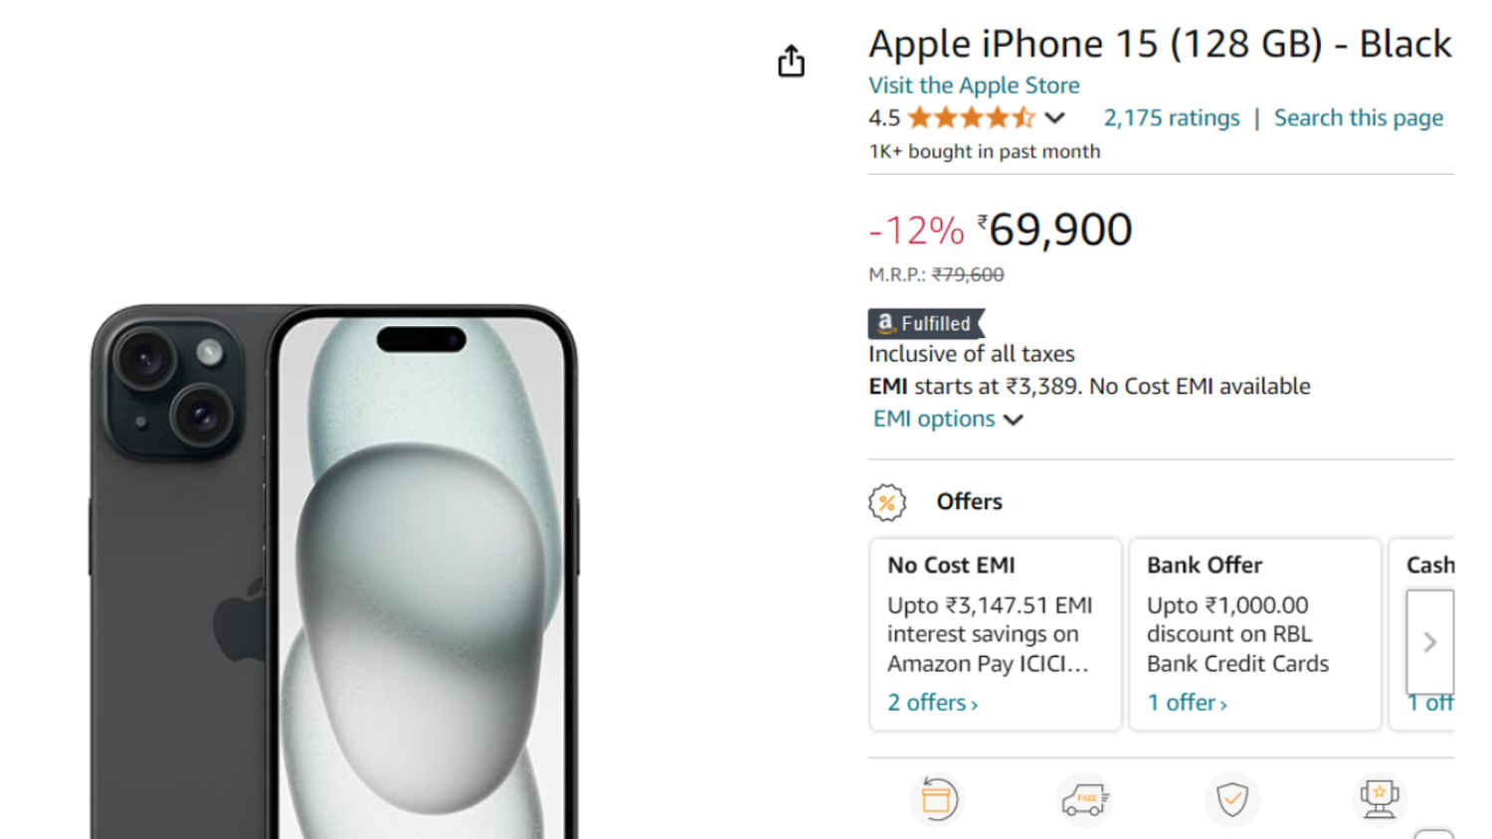
Task: Click 1 offer under Bank Offer
Action: [x=1185, y=702]
